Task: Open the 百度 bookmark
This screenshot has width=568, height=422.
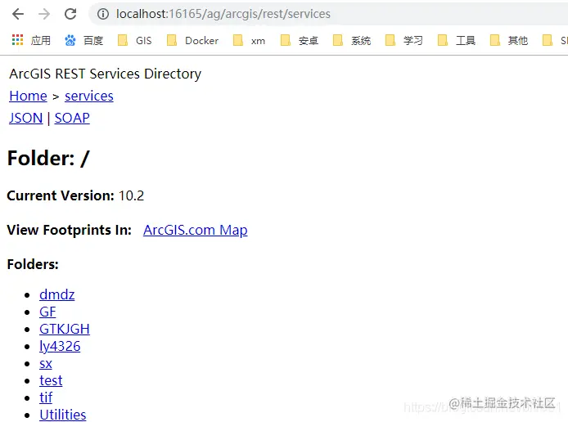Action: pos(84,40)
